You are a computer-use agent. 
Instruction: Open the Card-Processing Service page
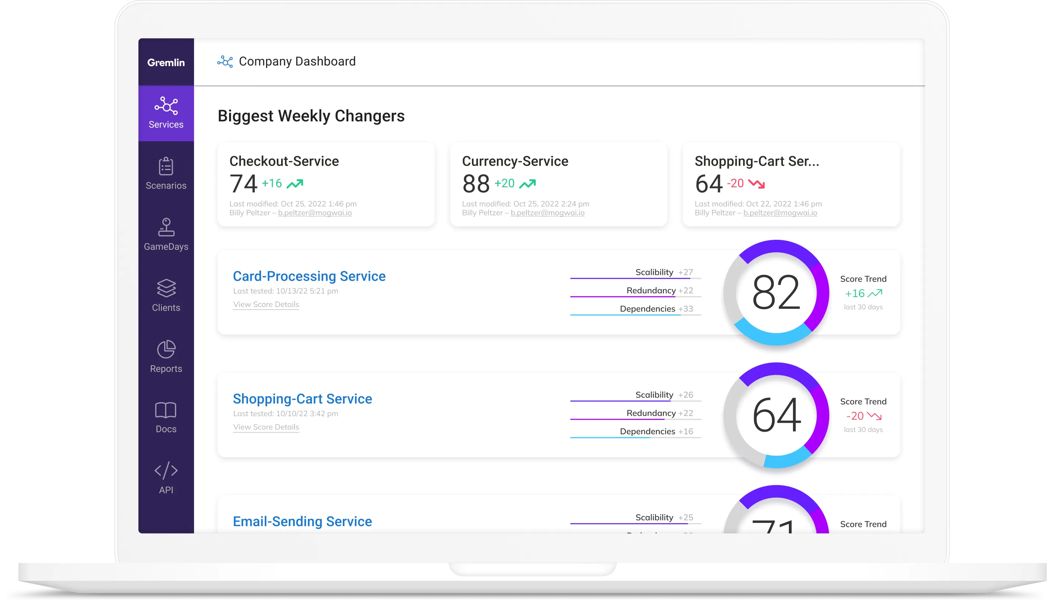(x=309, y=276)
